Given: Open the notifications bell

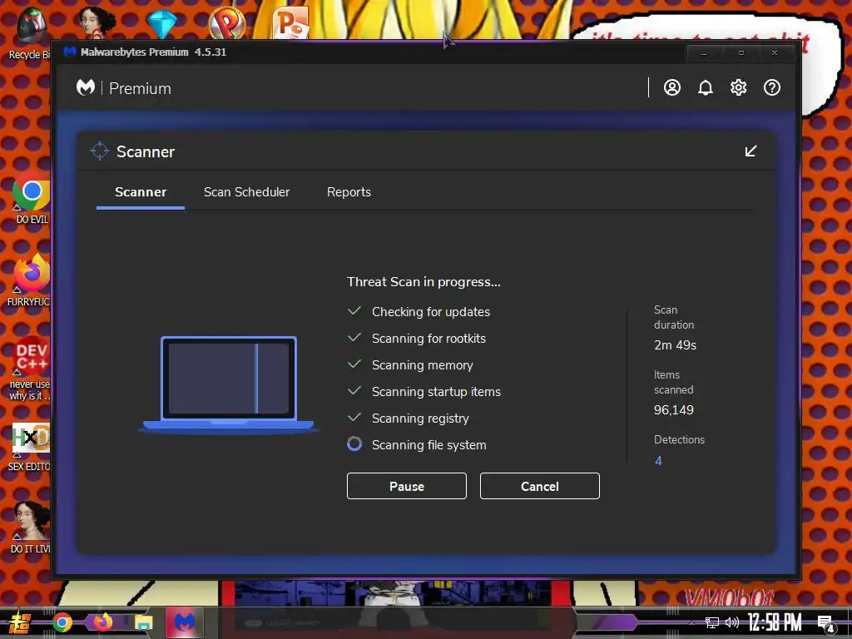Looking at the screenshot, I should coord(706,87).
